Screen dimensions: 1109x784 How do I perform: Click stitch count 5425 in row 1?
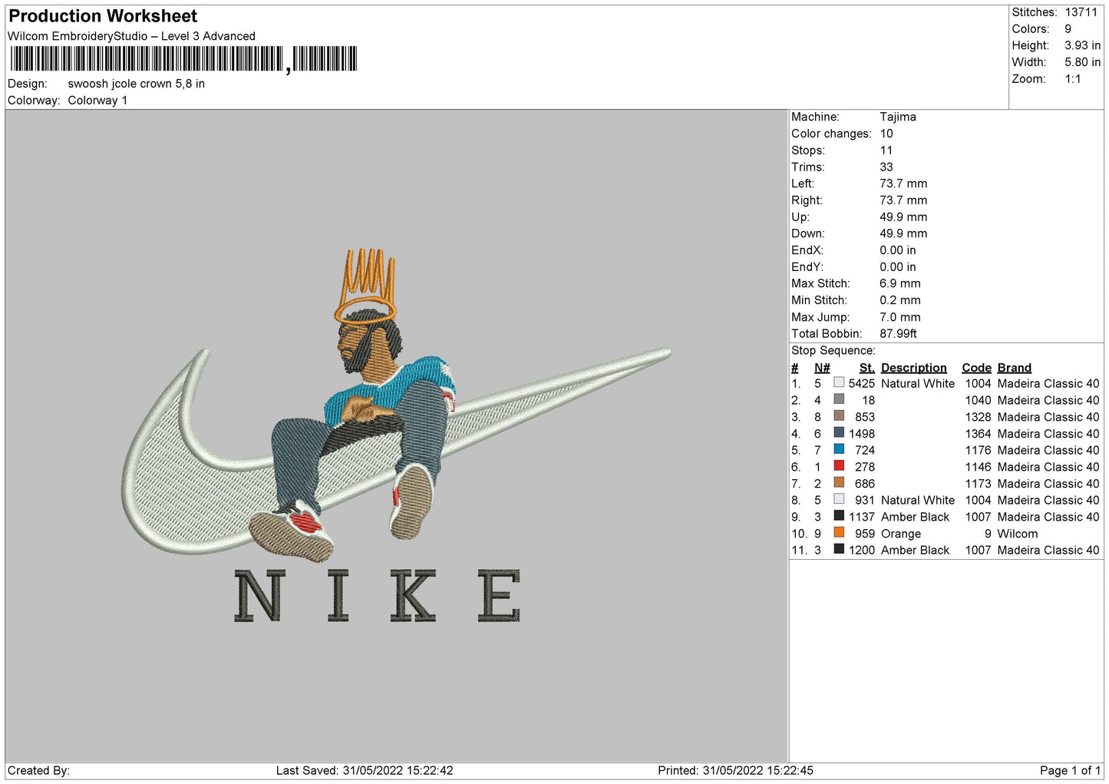(862, 383)
